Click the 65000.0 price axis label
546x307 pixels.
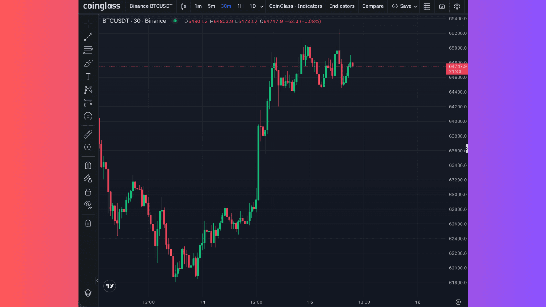(x=458, y=48)
